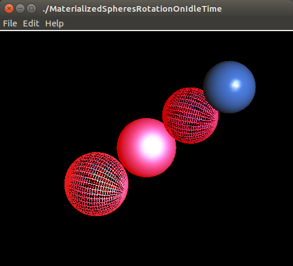This screenshot has height=266, width=293.
Task: Open the Edit menu
Action: (31, 23)
